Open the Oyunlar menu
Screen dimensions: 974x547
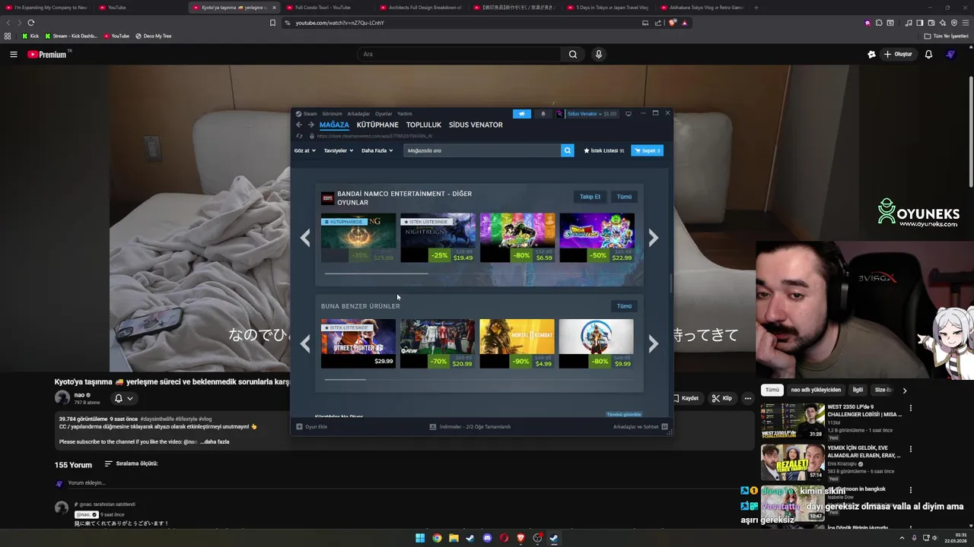click(384, 114)
